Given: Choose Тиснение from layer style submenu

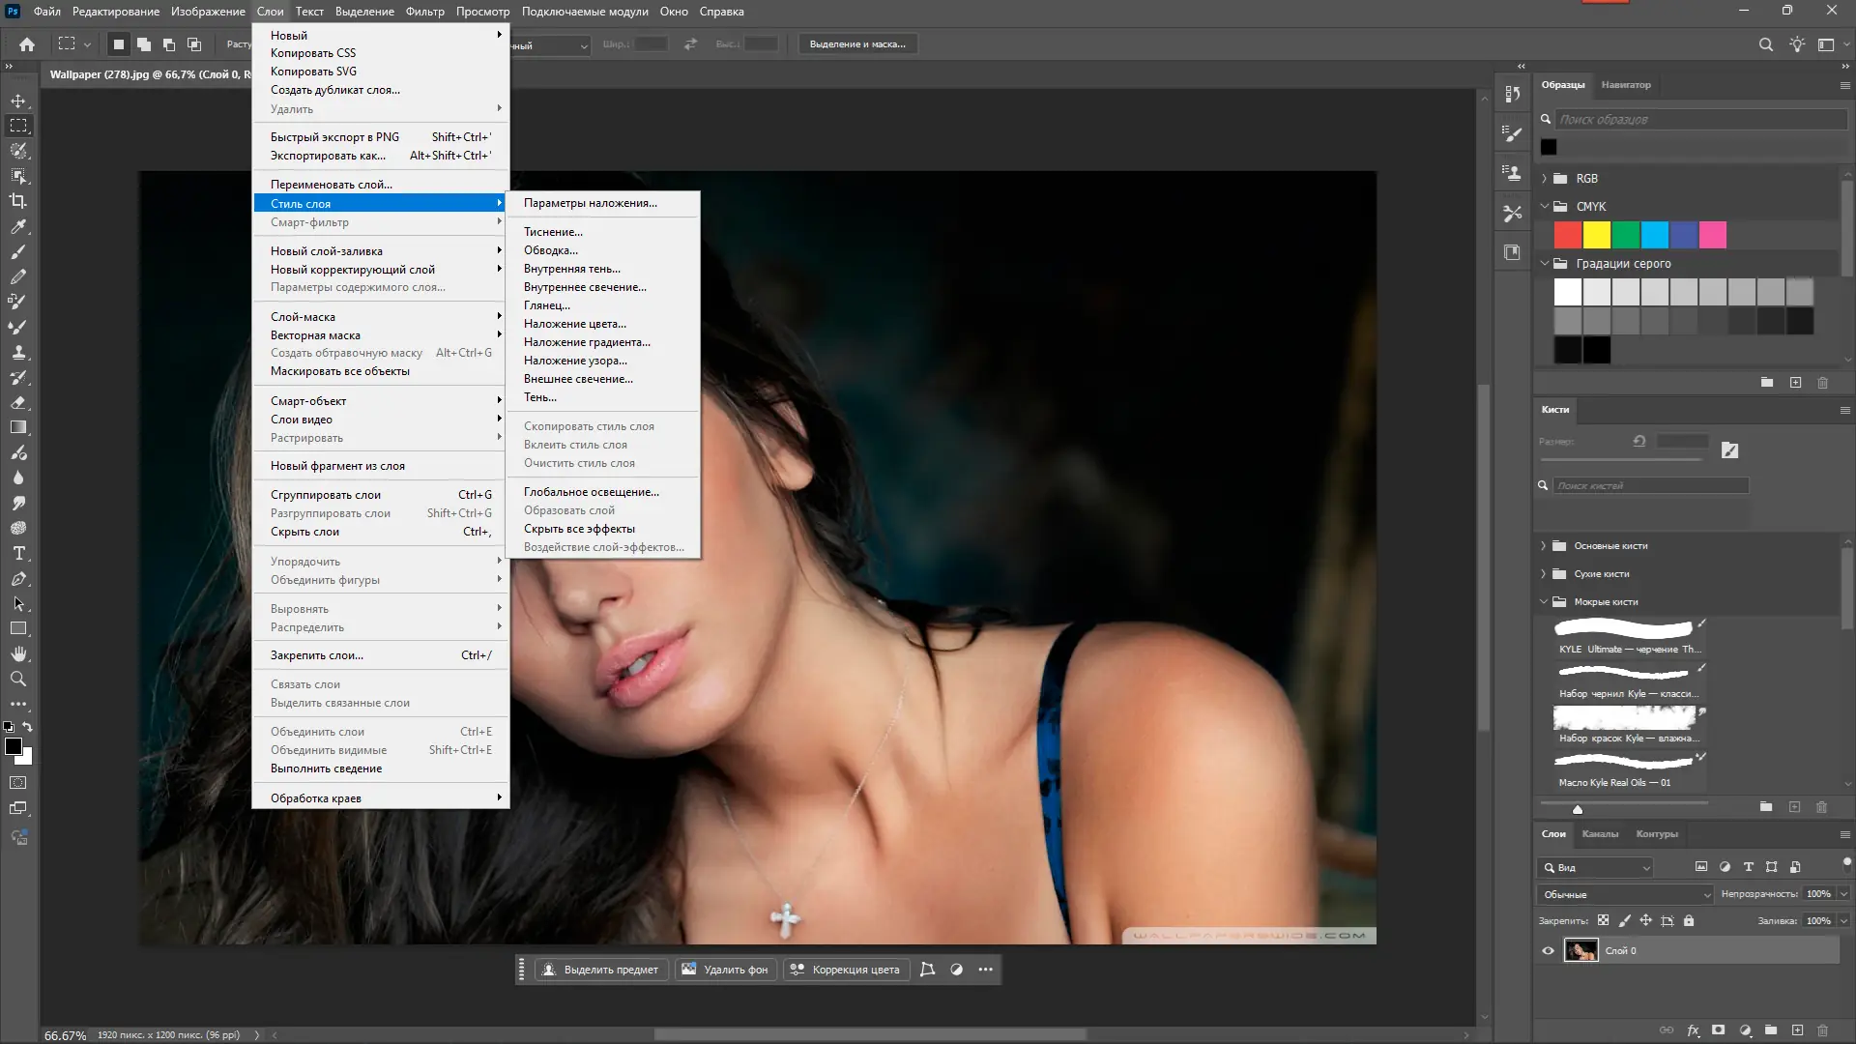Looking at the screenshot, I should [x=553, y=232].
